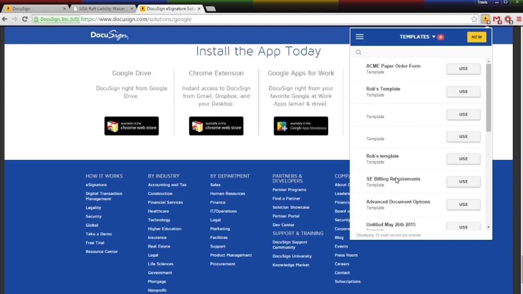Close the USA Raft Liability Waiver tab

point(132,9)
